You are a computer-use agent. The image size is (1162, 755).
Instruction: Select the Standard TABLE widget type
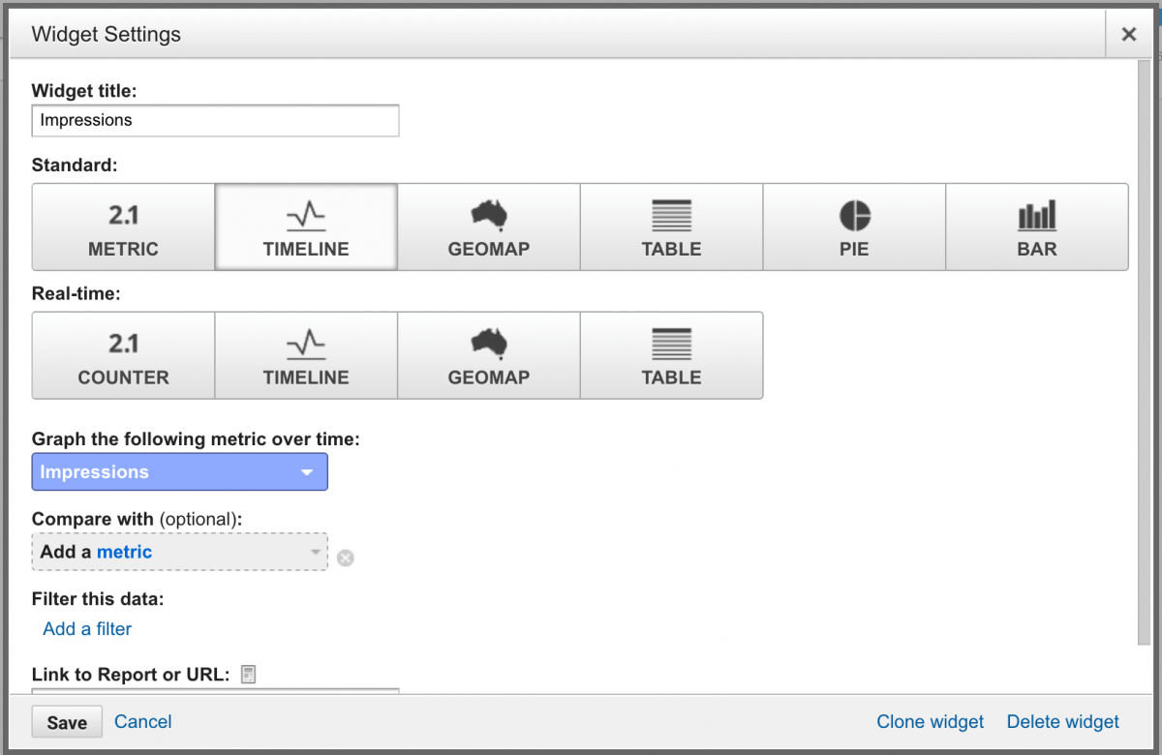[x=672, y=227]
